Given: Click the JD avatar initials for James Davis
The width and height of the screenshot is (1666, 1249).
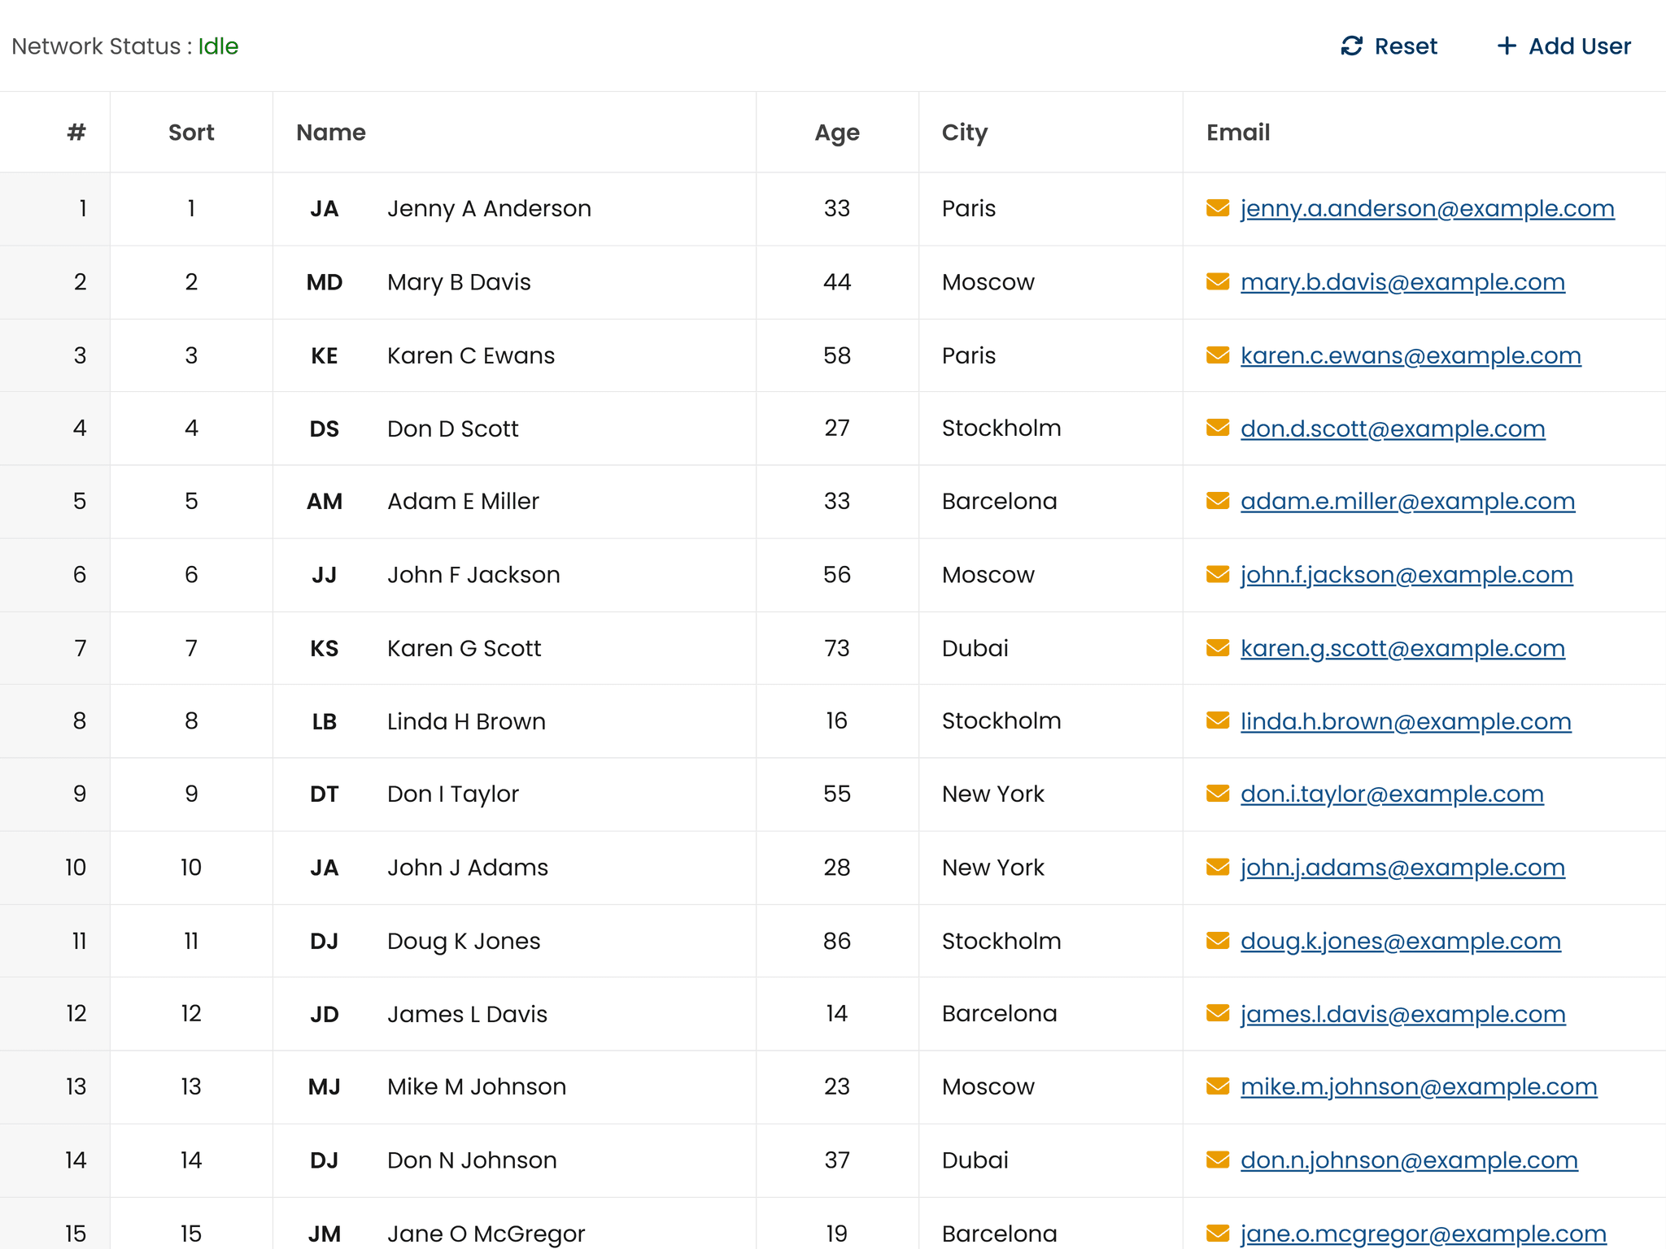Looking at the screenshot, I should (x=324, y=1014).
